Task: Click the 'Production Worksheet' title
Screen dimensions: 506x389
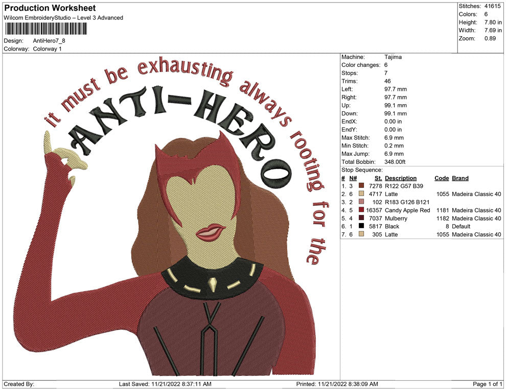Action: click(50, 8)
